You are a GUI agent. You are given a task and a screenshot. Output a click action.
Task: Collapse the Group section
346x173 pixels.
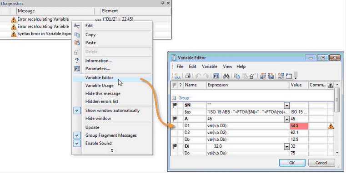(174, 98)
